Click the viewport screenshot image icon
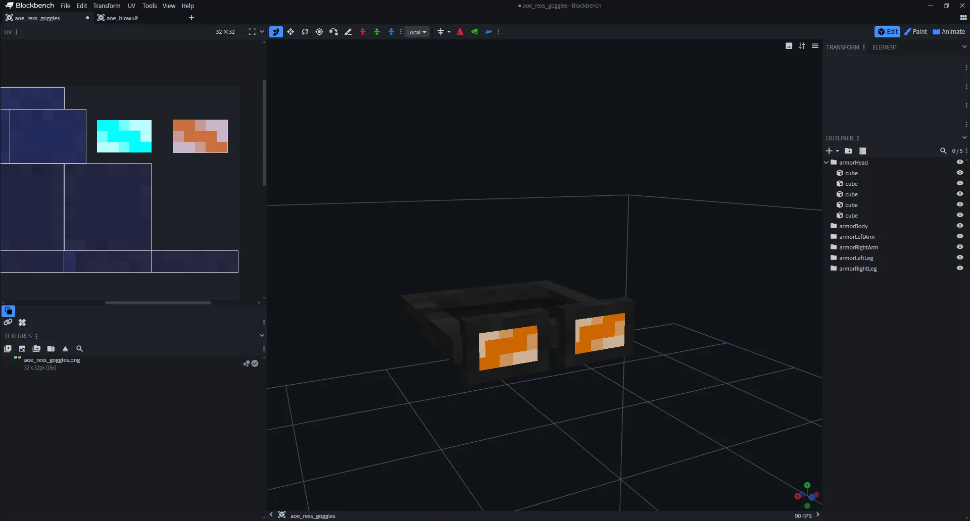The width and height of the screenshot is (970, 521). 789,46
